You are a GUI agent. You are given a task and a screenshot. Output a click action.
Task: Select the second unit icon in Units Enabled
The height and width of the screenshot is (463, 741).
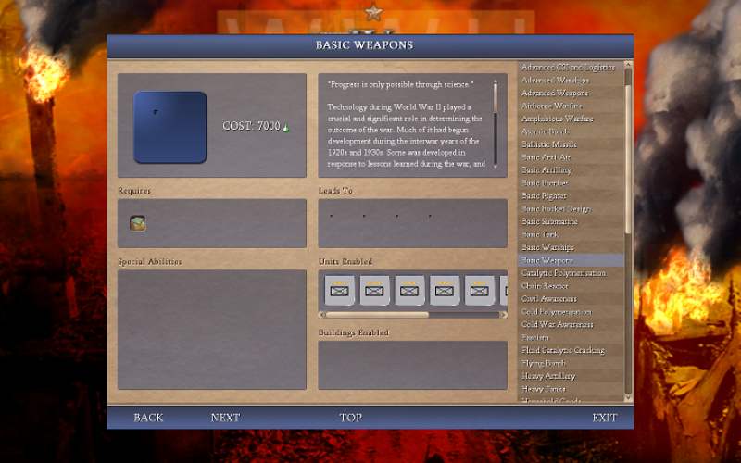point(374,290)
